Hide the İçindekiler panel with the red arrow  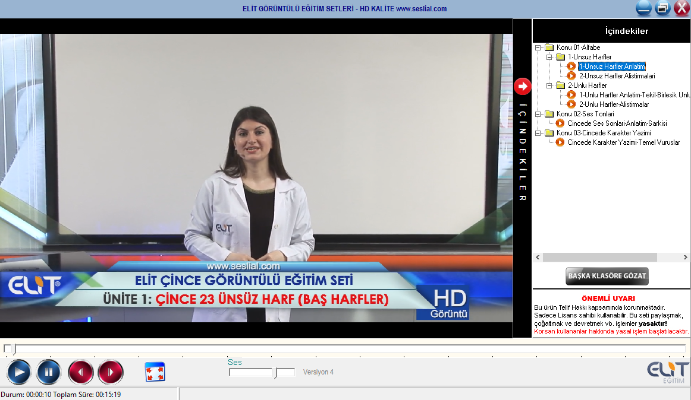522,86
